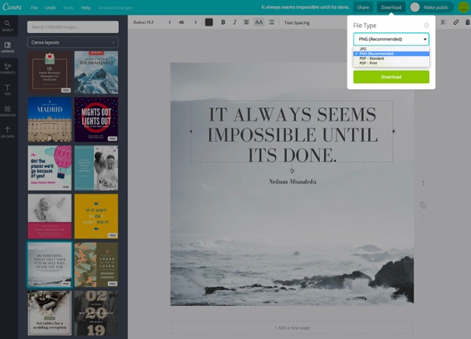Select the couple photo teal layout
471x339 pixels.
[96, 168]
